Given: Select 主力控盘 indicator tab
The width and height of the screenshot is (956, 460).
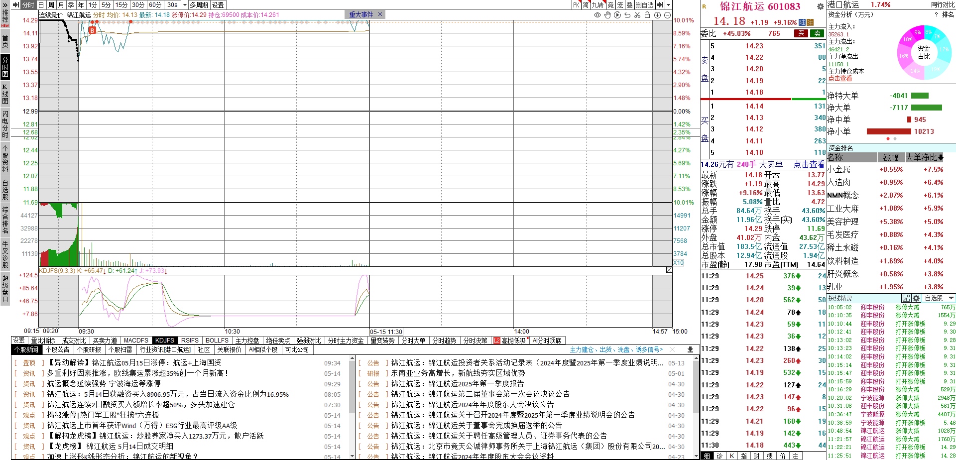Looking at the screenshot, I should coord(247,341).
